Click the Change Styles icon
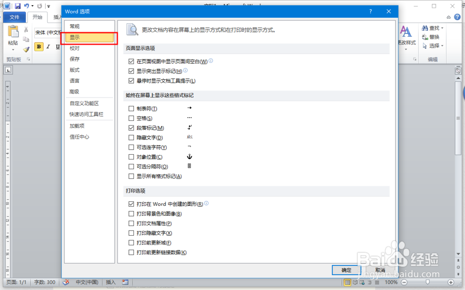Screen dimensions: 465x290 [405, 32]
